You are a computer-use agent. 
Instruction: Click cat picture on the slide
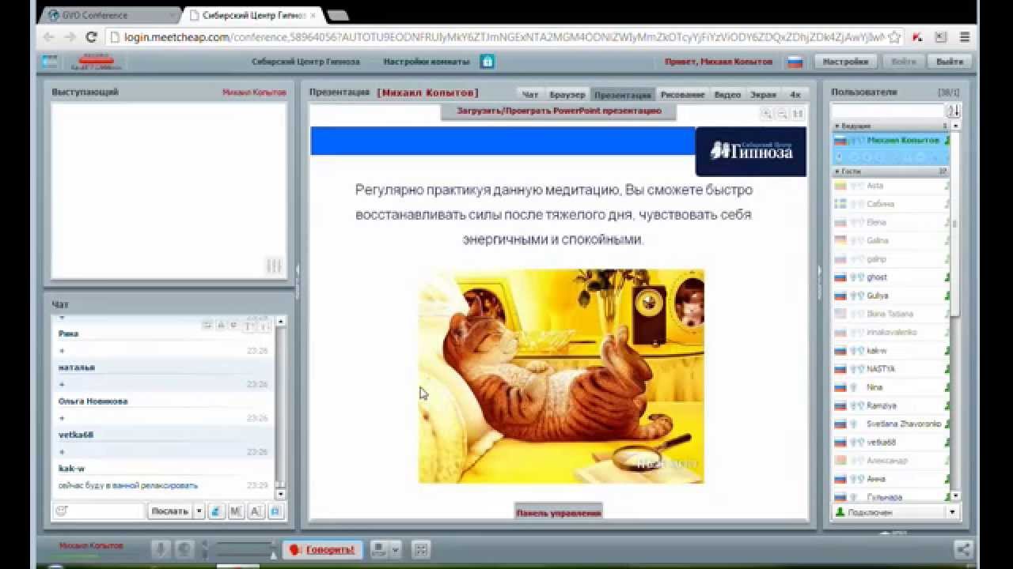(x=561, y=376)
